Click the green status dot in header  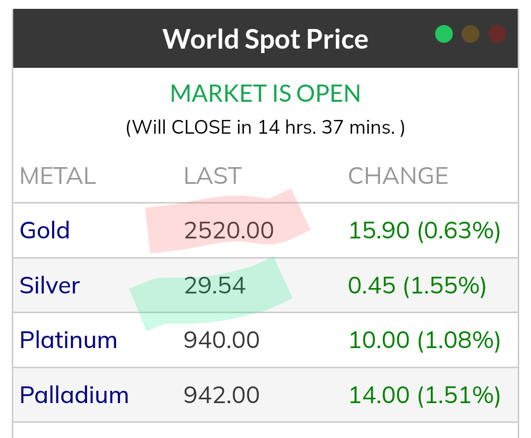click(444, 34)
